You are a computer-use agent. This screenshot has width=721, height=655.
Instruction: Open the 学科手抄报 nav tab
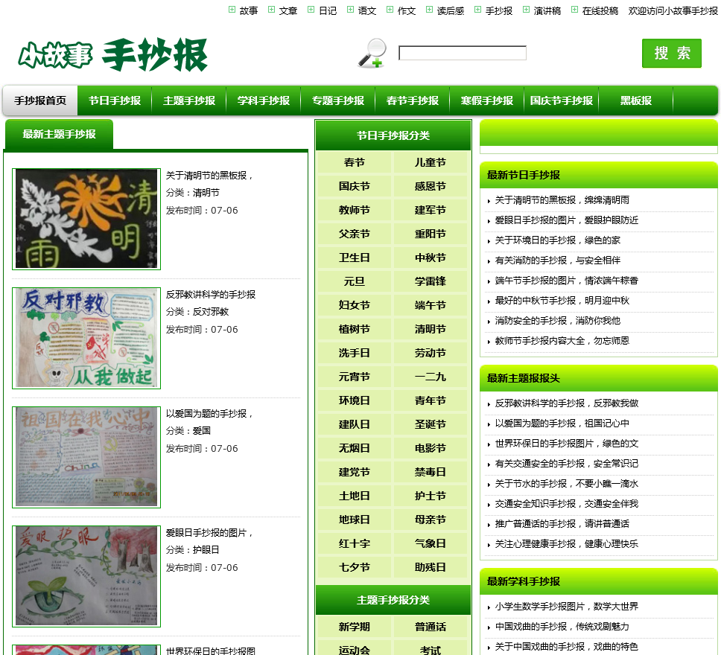click(x=264, y=100)
